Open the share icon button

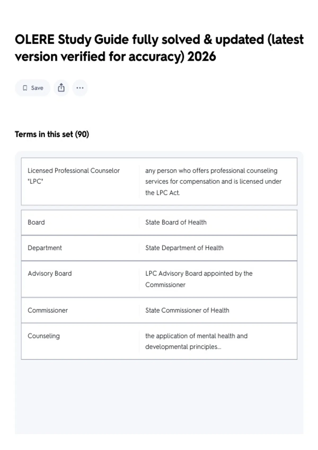click(61, 88)
